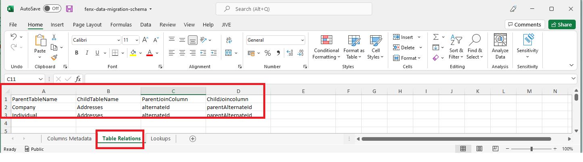Image resolution: width=583 pixels, height=162 pixels.
Task: Open the Name Box dropdown arrow
Action: [x=41, y=79]
